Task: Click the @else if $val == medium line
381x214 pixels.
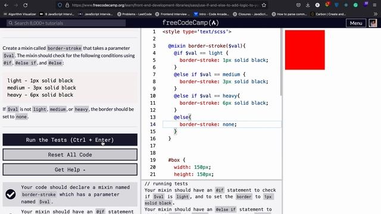Action: (x=210, y=74)
